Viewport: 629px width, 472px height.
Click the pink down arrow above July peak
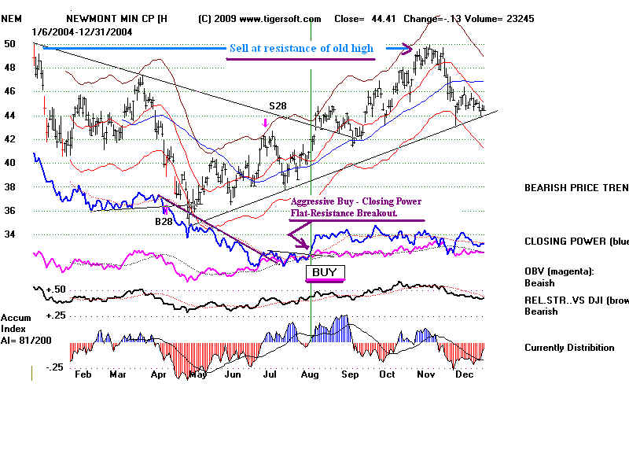(x=267, y=123)
